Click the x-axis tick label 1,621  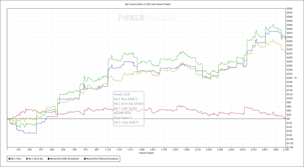153,150
